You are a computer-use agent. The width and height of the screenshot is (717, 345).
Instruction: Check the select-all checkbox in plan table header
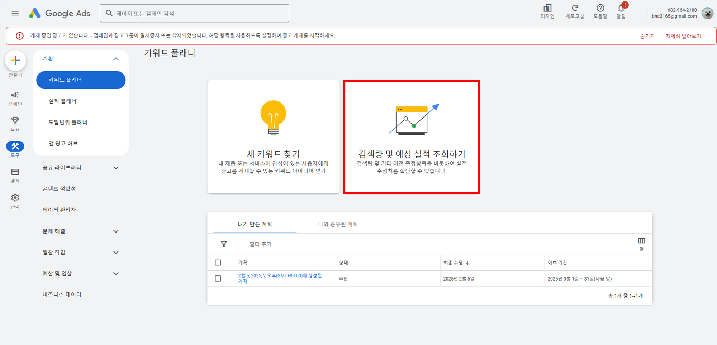pos(218,263)
